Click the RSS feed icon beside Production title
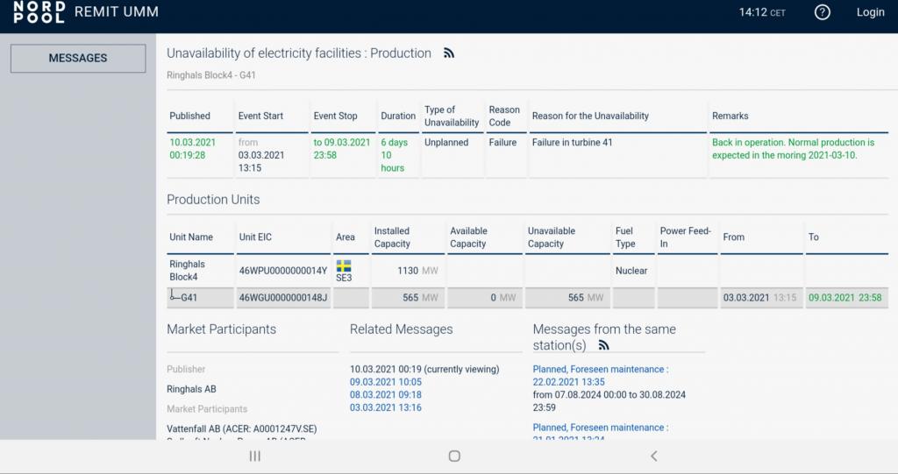This screenshot has height=474, width=898. [x=449, y=53]
